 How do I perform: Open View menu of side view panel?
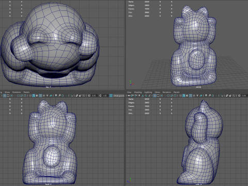129,92
